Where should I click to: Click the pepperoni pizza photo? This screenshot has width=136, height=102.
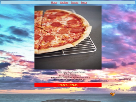tap(68, 38)
